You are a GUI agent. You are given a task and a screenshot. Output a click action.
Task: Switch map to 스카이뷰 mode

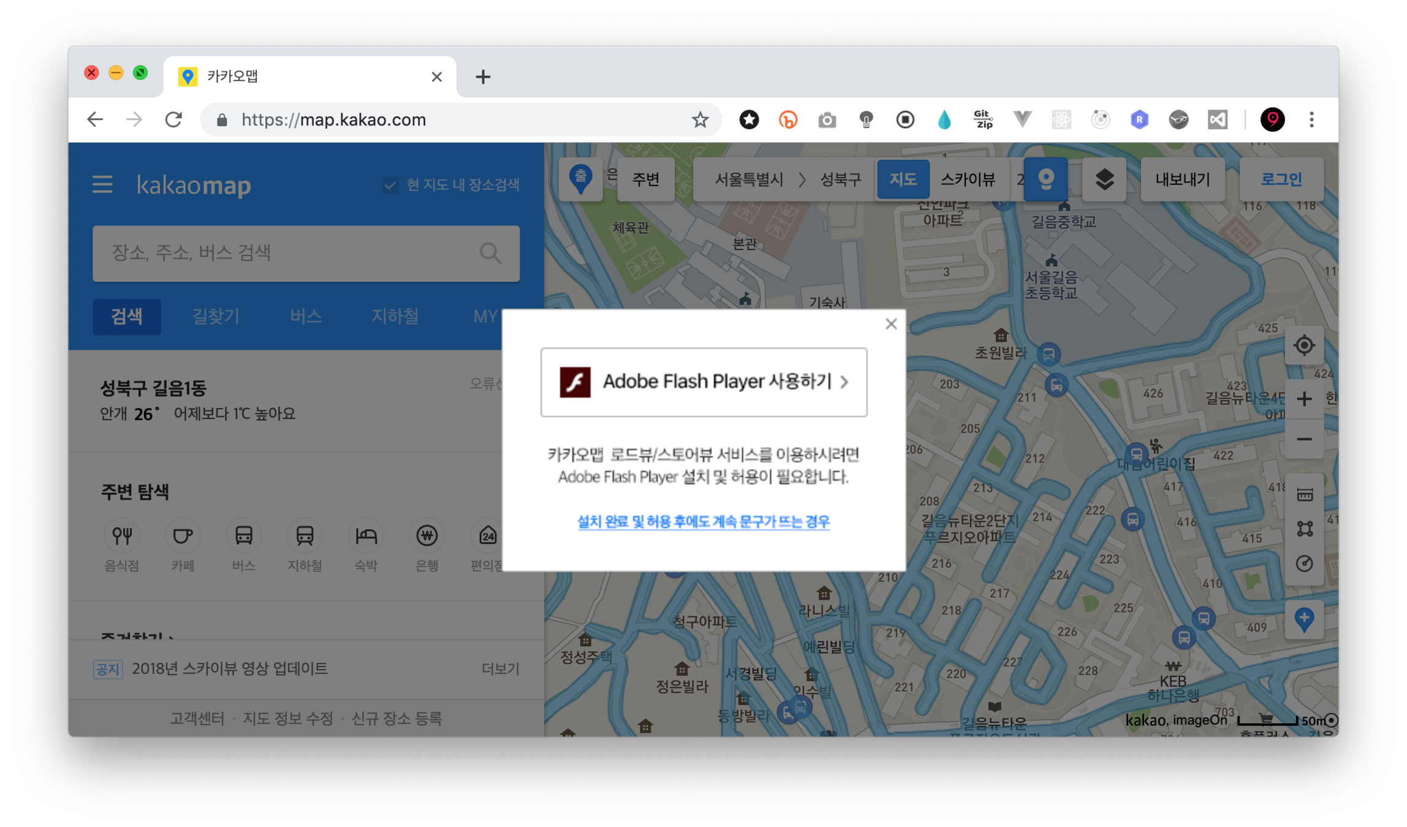(968, 179)
